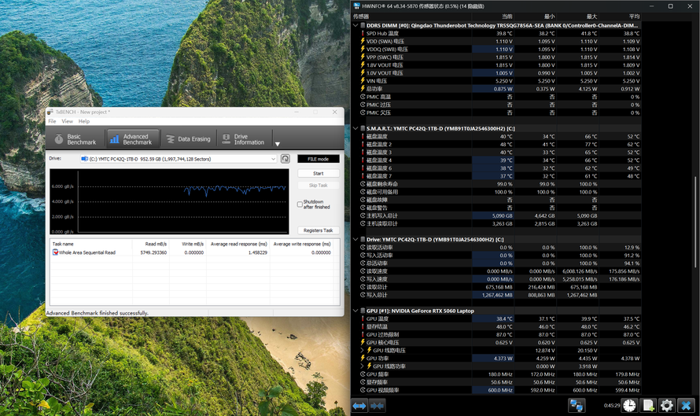700x416 pixels.
Task: Refresh the drive list in TxBENCH
Action: click(x=286, y=159)
